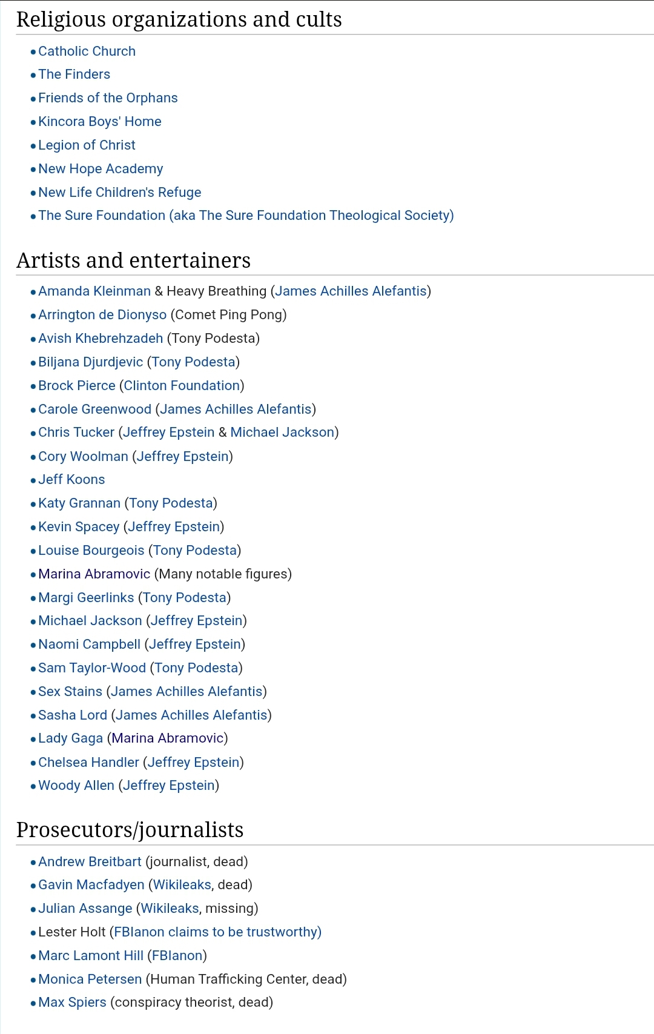Click Wikileaks link next to Julian Assange
Image resolution: width=654 pixels, height=1034 pixels.
tap(170, 909)
